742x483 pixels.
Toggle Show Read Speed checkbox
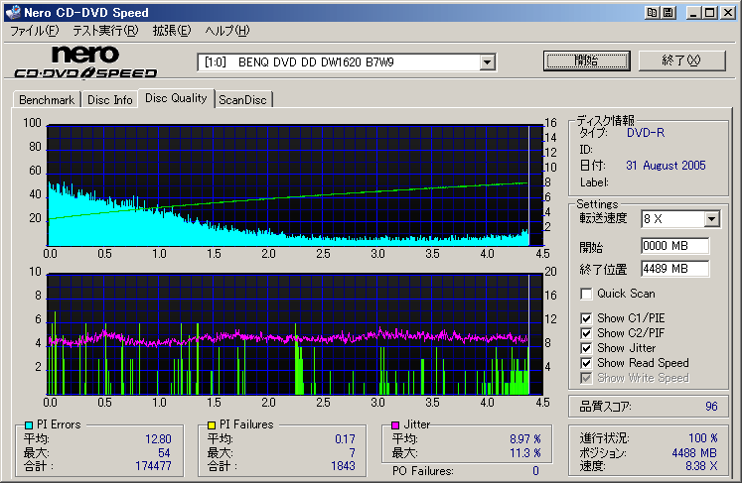pos(586,363)
